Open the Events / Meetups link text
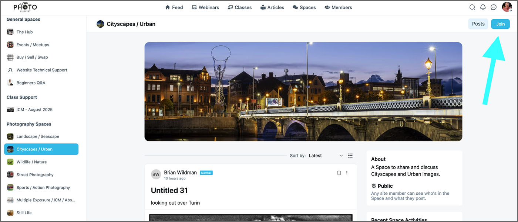Image resolution: width=518 pixels, height=222 pixels. [33, 45]
